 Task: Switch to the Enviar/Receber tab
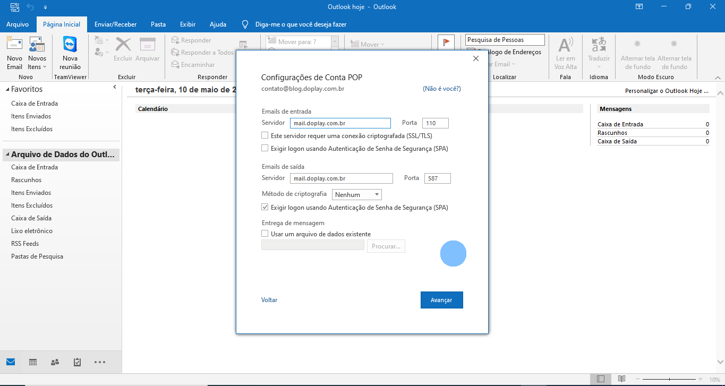[x=115, y=24]
